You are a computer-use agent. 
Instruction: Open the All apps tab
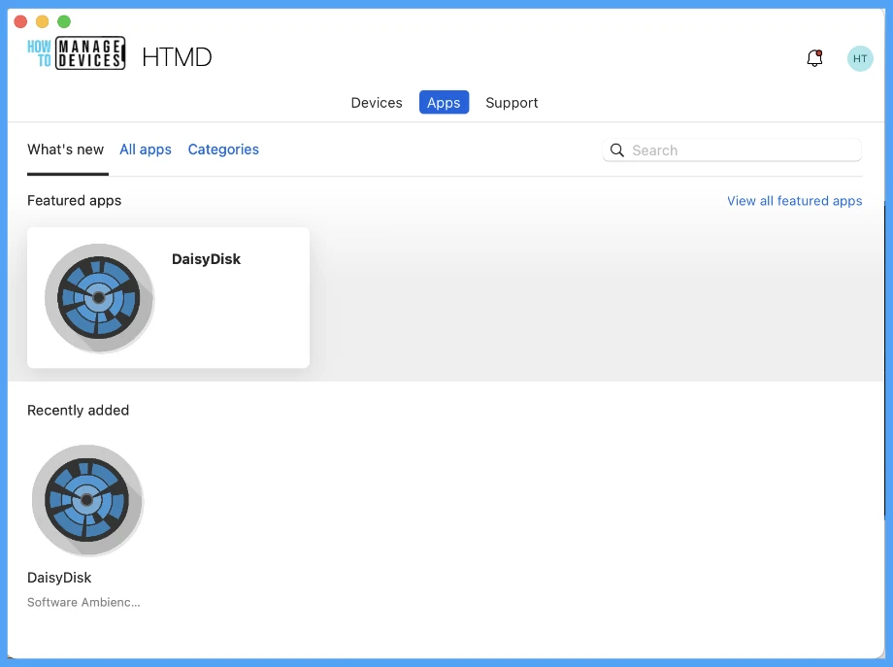click(146, 150)
